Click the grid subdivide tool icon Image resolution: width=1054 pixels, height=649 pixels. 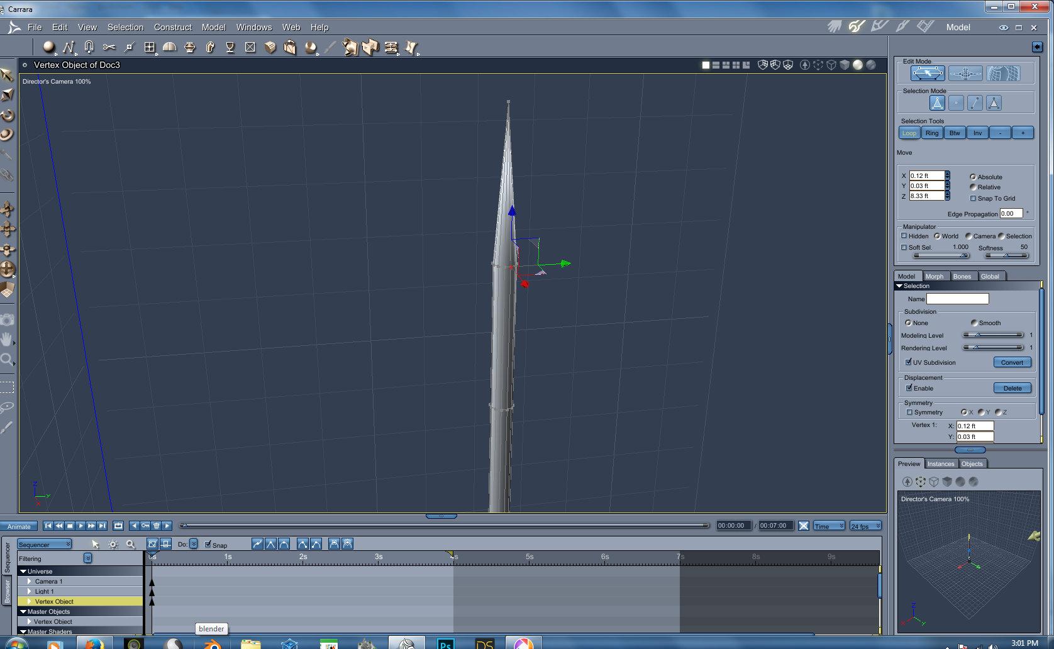coord(149,47)
